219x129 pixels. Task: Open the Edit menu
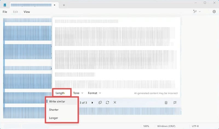pos(15,12)
